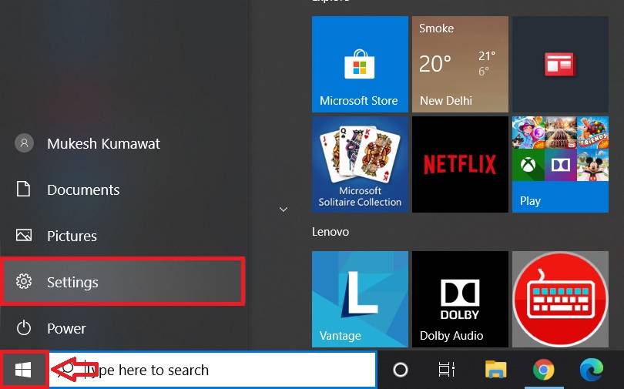This screenshot has width=624, height=389.
Task: Click the 'Type here to search' box
Action: click(x=213, y=370)
